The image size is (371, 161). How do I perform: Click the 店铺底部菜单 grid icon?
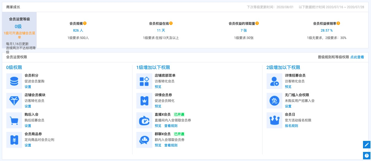[x=144, y=81]
